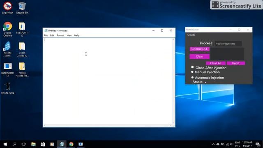This screenshot has width=263, height=148.
Task: Select Manual Injection radio button
Action: tap(192, 72)
